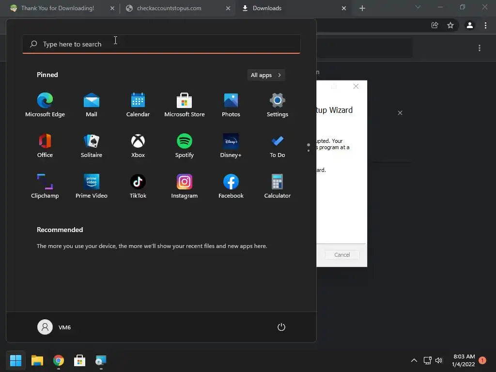Image resolution: width=496 pixels, height=372 pixels.
Task: Open Chrome tab search dropdown
Action: coord(418,7)
